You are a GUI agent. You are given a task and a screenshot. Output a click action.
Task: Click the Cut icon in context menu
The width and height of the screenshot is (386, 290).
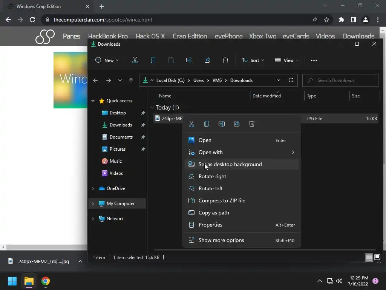tap(191, 124)
